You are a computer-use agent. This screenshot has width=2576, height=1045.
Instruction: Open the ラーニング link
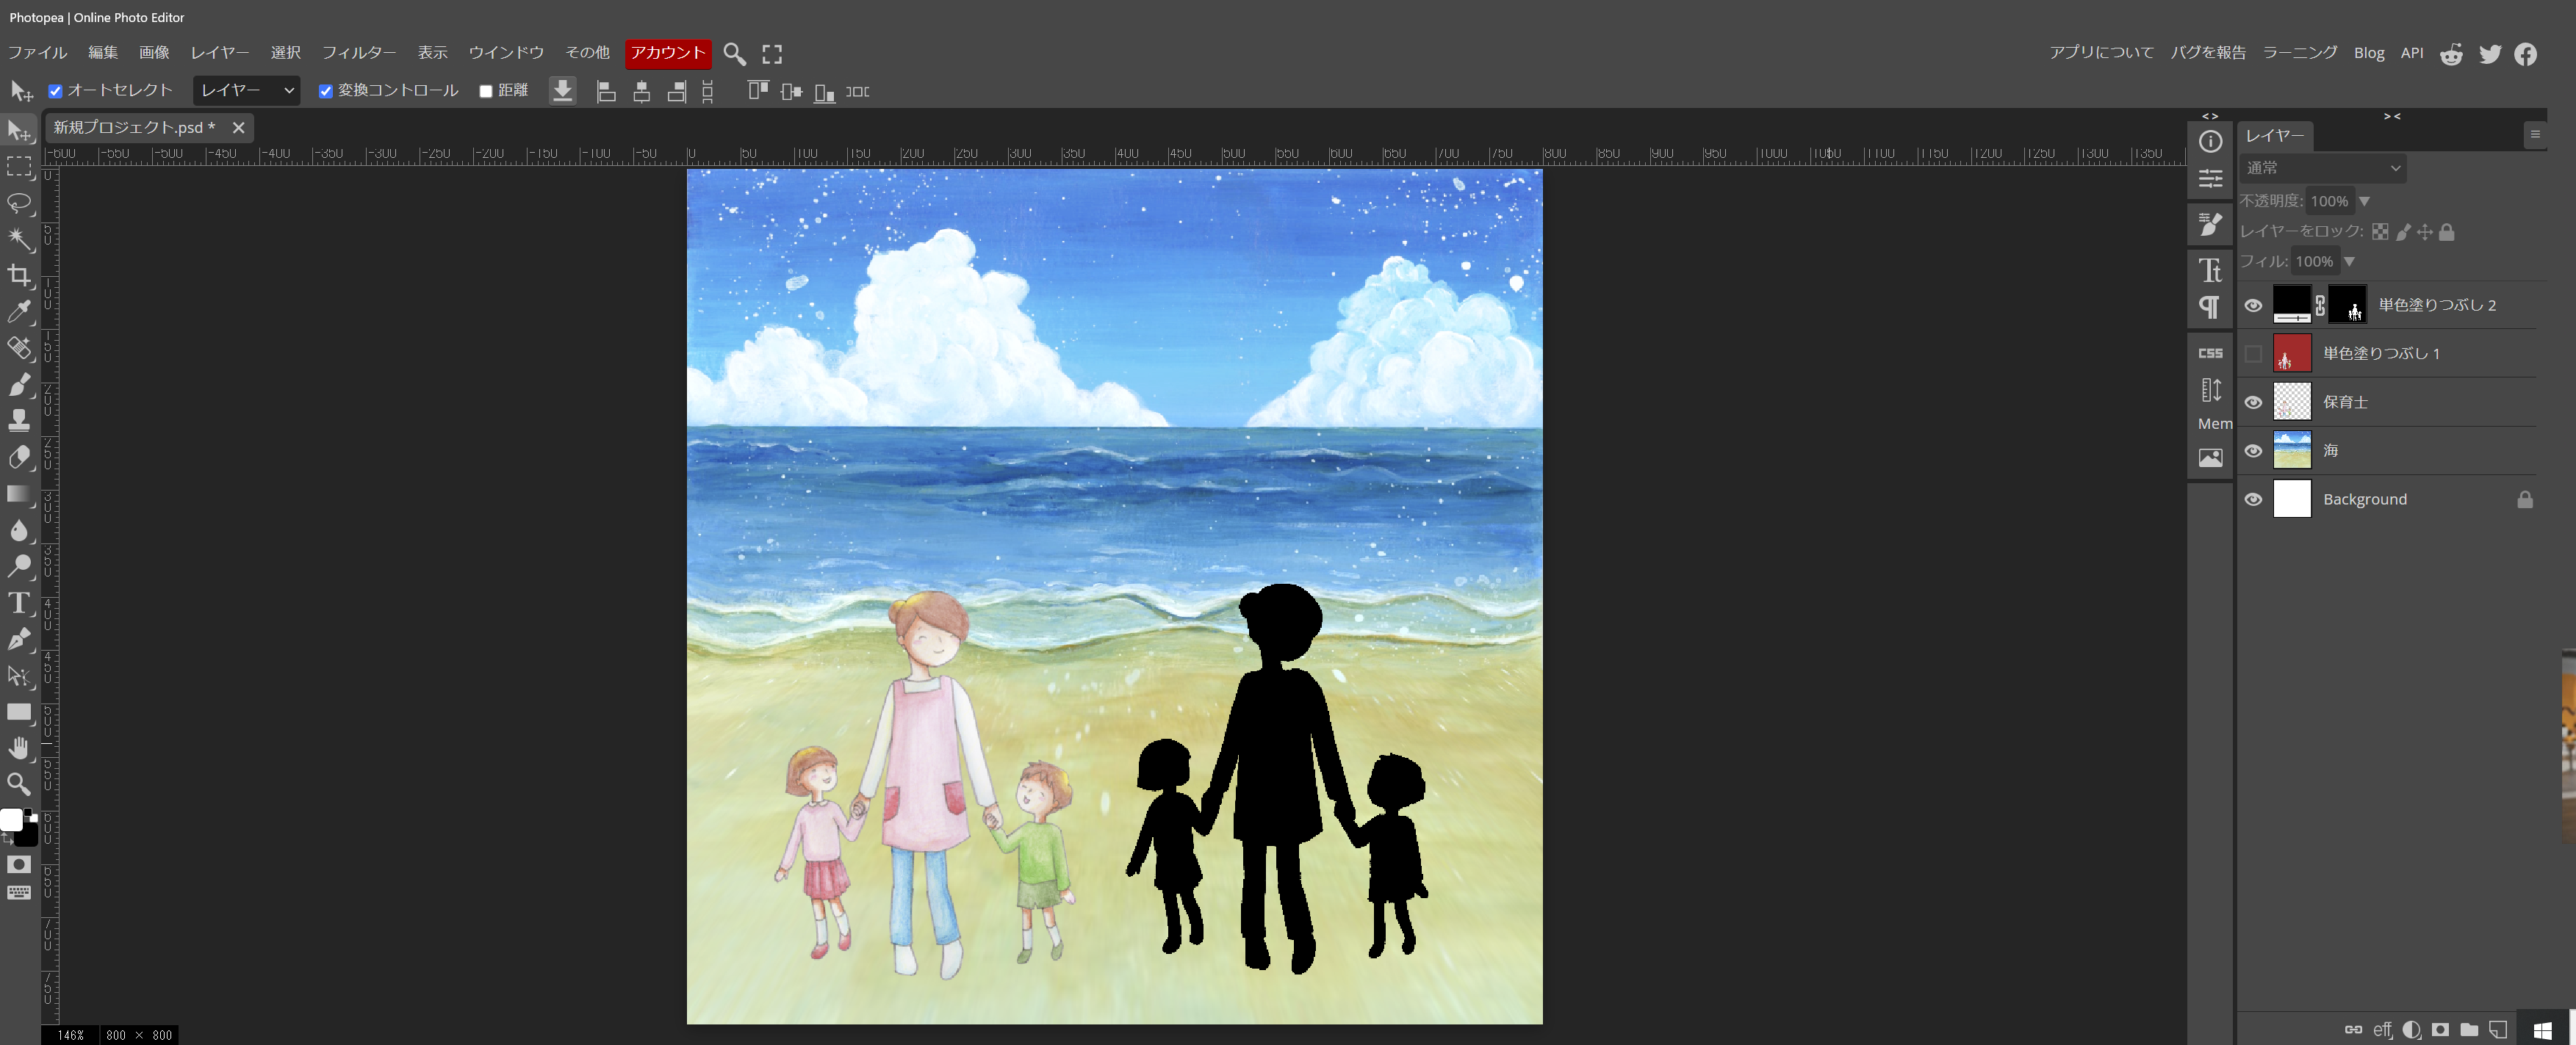(2299, 53)
